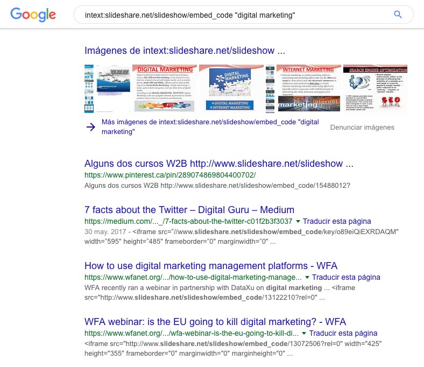Select the puzzle-piece Digital Marketing thumbnail

pos(231,88)
